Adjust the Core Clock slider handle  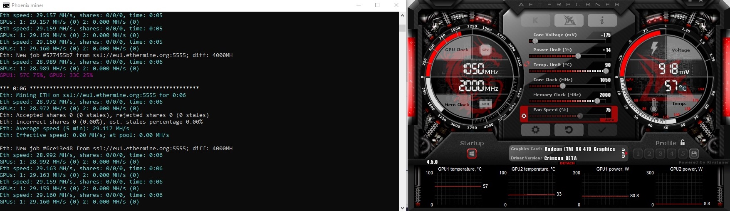pos(563,86)
